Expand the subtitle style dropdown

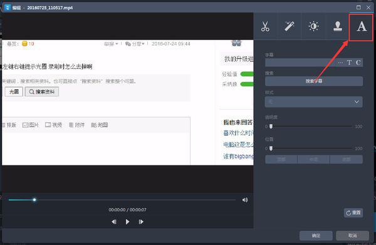tap(314, 102)
